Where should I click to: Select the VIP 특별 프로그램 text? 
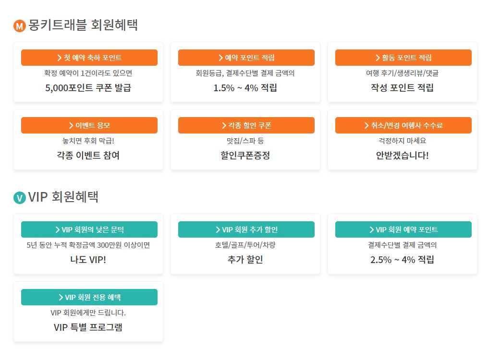point(88,327)
